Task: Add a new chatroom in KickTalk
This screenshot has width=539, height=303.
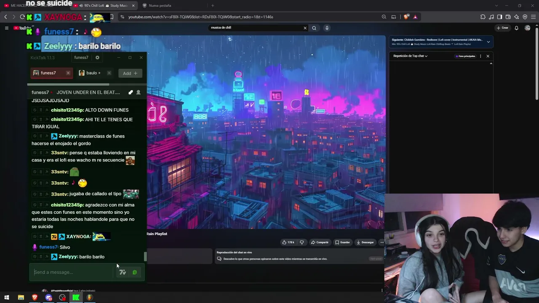Action: 130,73
